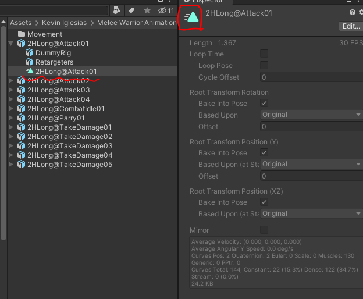The image size is (363, 299).
Task: Click the 2HLong@TakeDamage04 model icon
Action: point(22,155)
